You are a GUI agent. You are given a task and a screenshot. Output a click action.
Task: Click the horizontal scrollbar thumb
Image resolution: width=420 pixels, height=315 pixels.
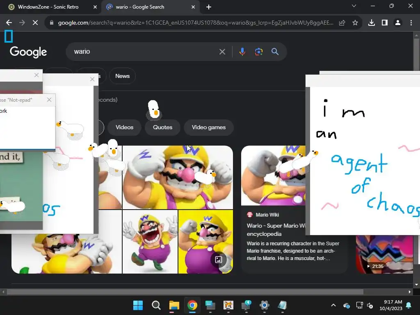click(x=185, y=292)
